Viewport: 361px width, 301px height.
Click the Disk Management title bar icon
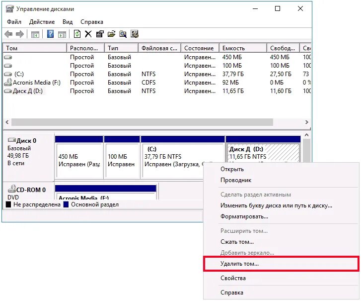coord(9,9)
